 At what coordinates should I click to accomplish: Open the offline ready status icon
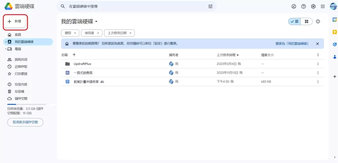[293, 7]
